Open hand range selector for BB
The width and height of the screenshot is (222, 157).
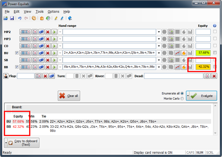coord(25,67)
